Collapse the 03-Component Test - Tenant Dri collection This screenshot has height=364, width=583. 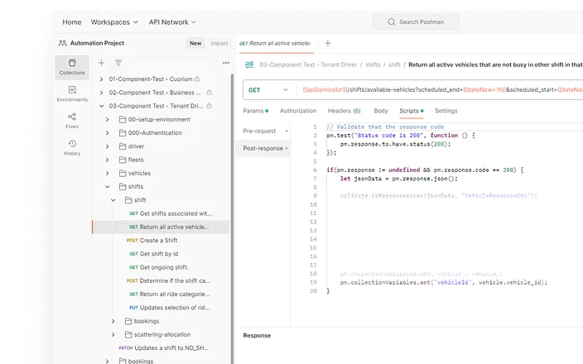pyautogui.click(x=101, y=106)
